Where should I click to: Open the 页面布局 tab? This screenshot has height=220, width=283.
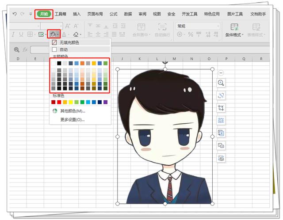[95, 14]
